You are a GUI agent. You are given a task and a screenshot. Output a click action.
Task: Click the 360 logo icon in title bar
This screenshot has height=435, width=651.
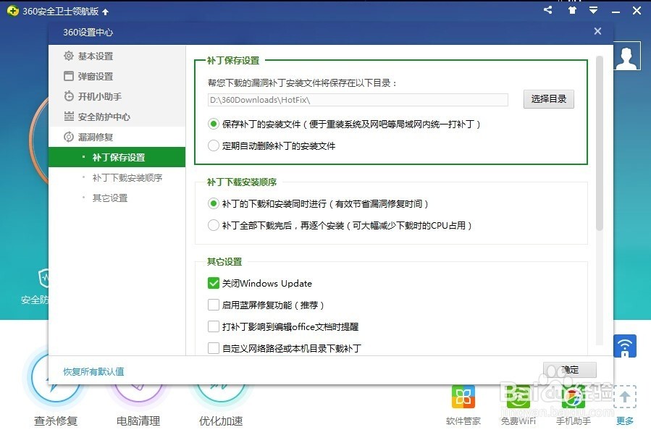pos(12,11)
